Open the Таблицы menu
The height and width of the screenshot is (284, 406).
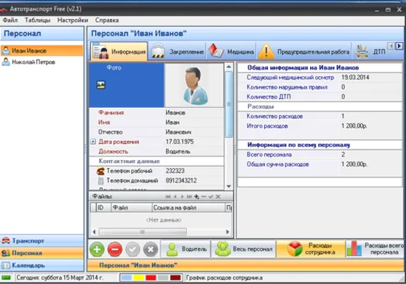tap(37, 20)
